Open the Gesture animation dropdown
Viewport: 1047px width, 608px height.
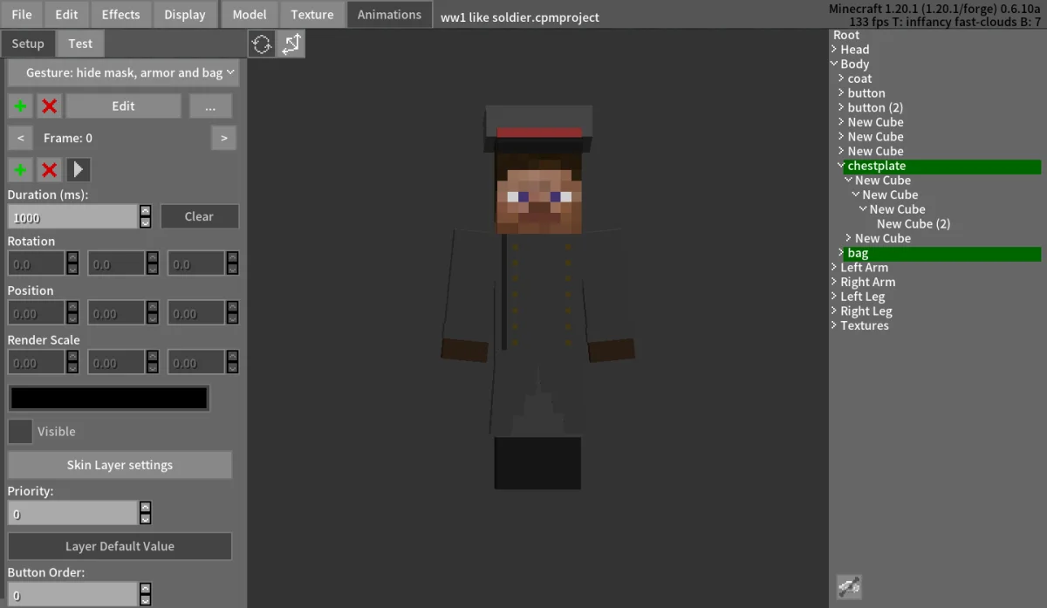point(123,73)
